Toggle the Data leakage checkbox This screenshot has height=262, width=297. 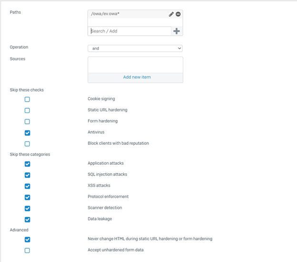27,220
